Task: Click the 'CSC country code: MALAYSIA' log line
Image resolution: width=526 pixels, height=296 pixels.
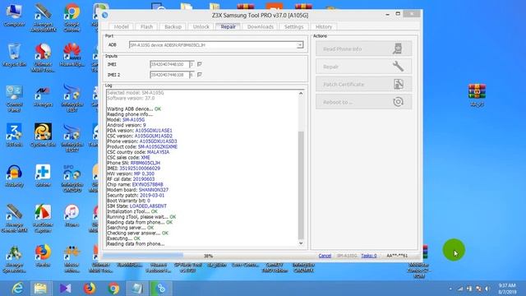Action: coord(138,152)
